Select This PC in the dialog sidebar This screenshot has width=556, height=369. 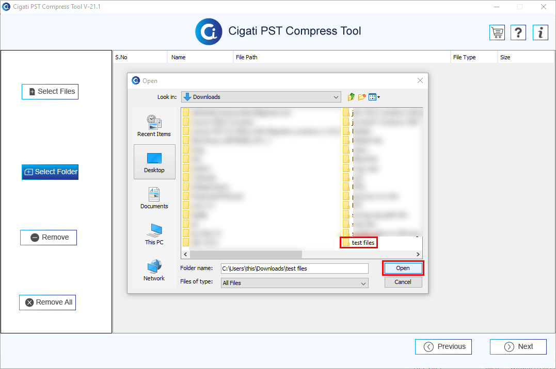[154, 234]
